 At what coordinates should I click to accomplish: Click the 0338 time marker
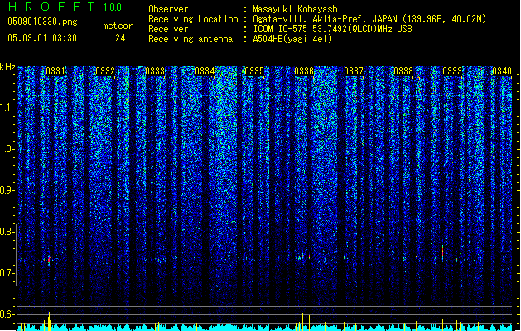[x=403, y=71]
